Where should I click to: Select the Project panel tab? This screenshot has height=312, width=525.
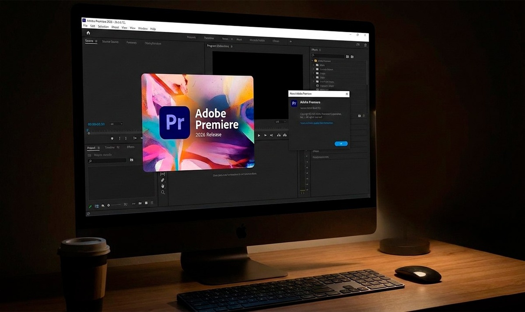91,147
